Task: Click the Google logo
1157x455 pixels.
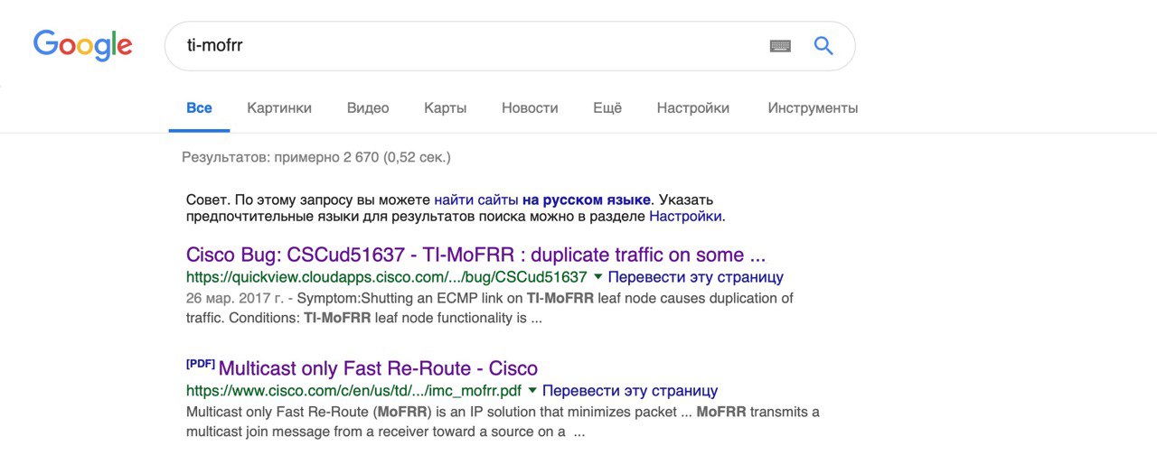Action: coord(83,45)
